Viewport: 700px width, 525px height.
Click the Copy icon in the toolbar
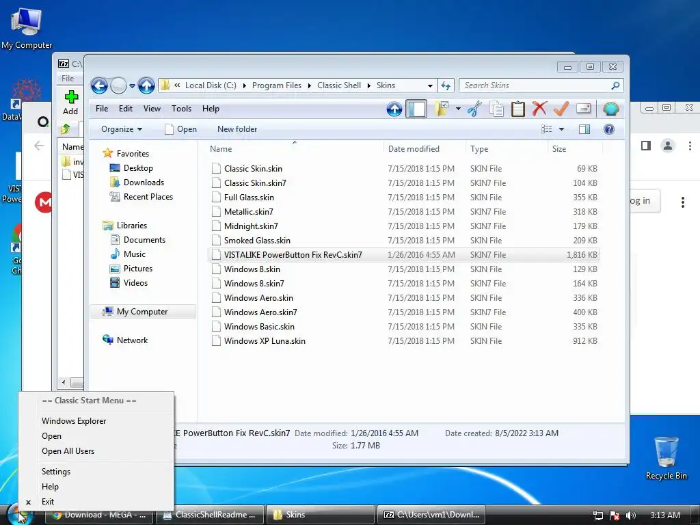click(x=496, y=109)
